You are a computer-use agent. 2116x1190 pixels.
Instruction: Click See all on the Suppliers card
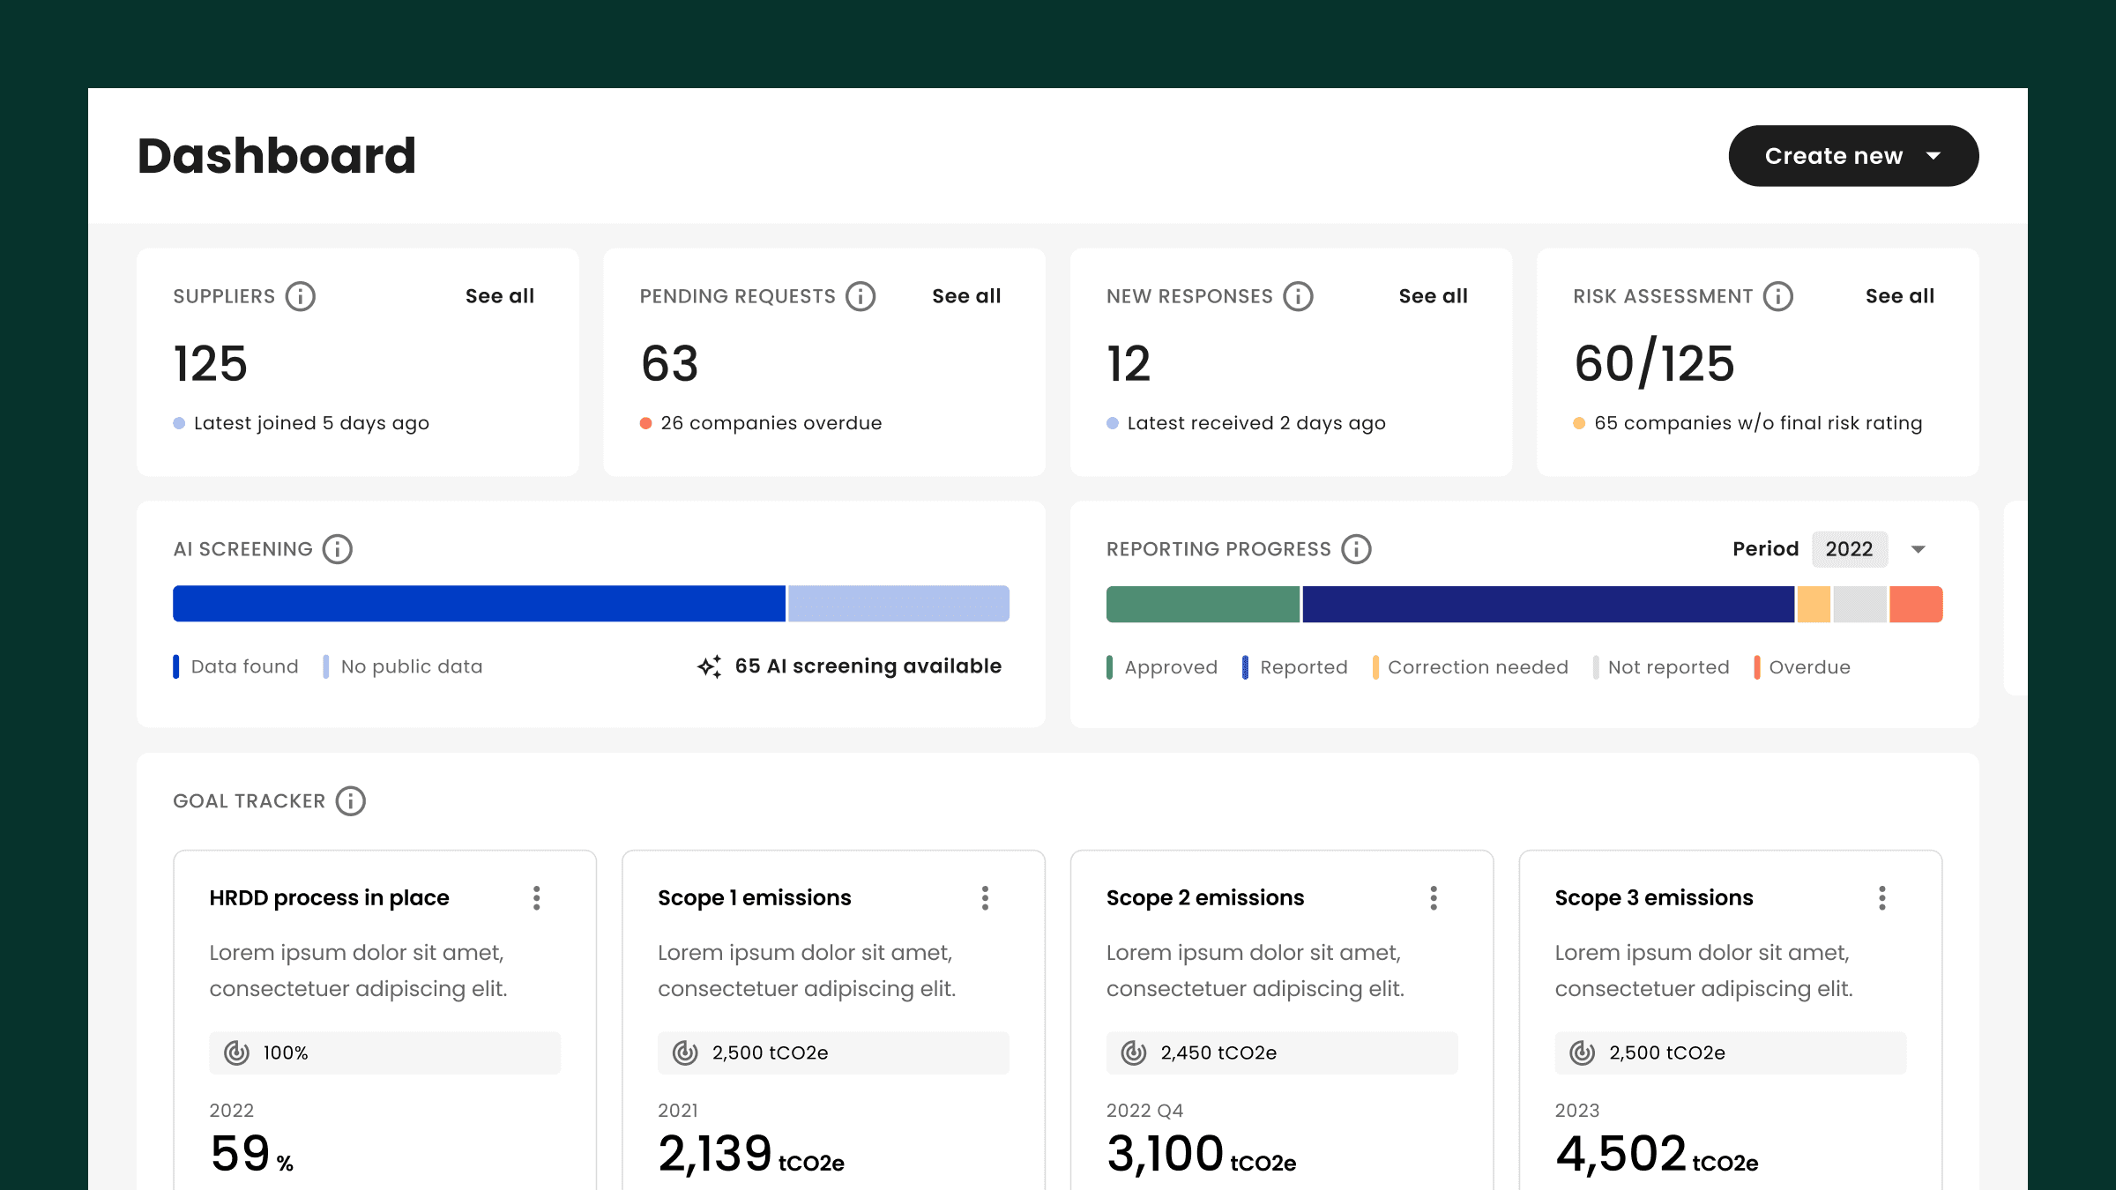[x=499, y=296]
